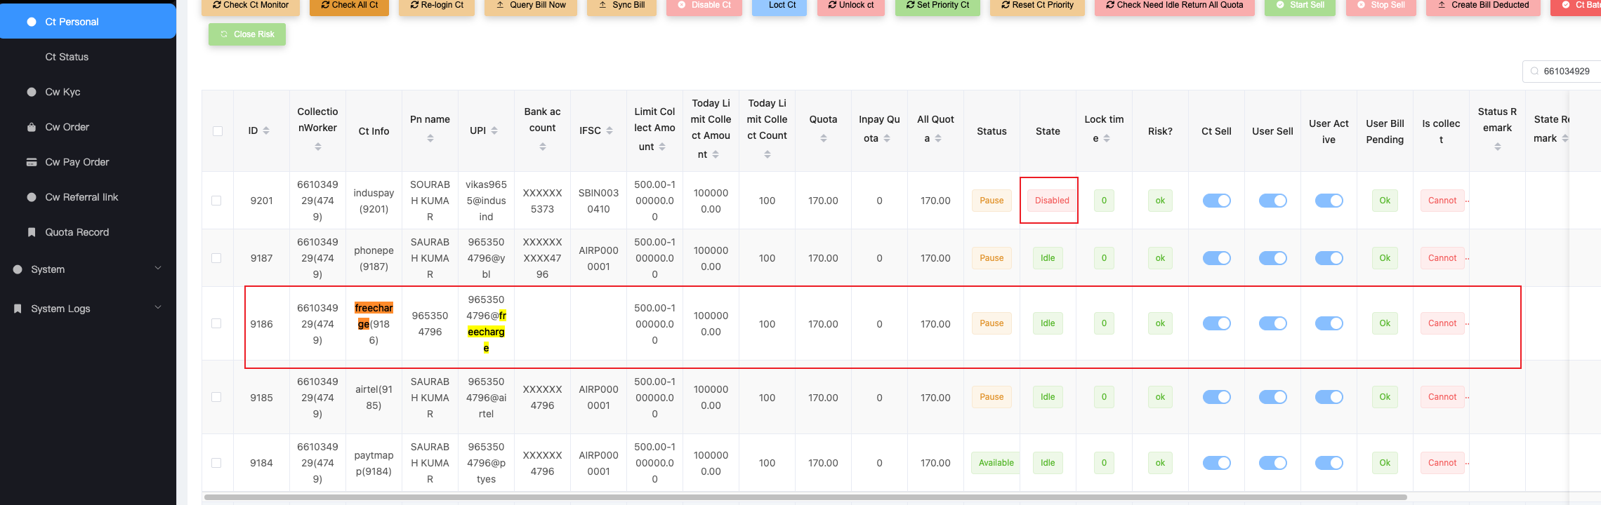Click the Quota Record bookmark icon
Screen dimensions: 1601x505
[32, 232]
